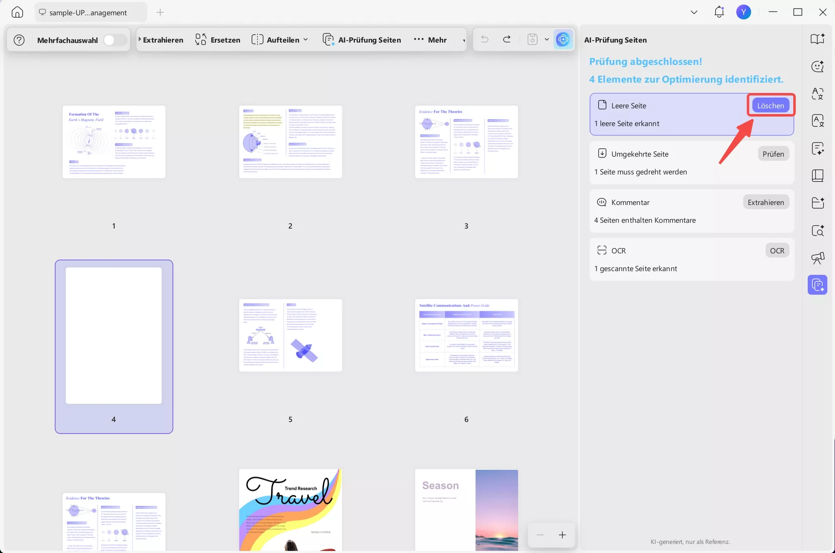Click the Prüfen button for Umgekehrte Seite

[x=773, y=154]
